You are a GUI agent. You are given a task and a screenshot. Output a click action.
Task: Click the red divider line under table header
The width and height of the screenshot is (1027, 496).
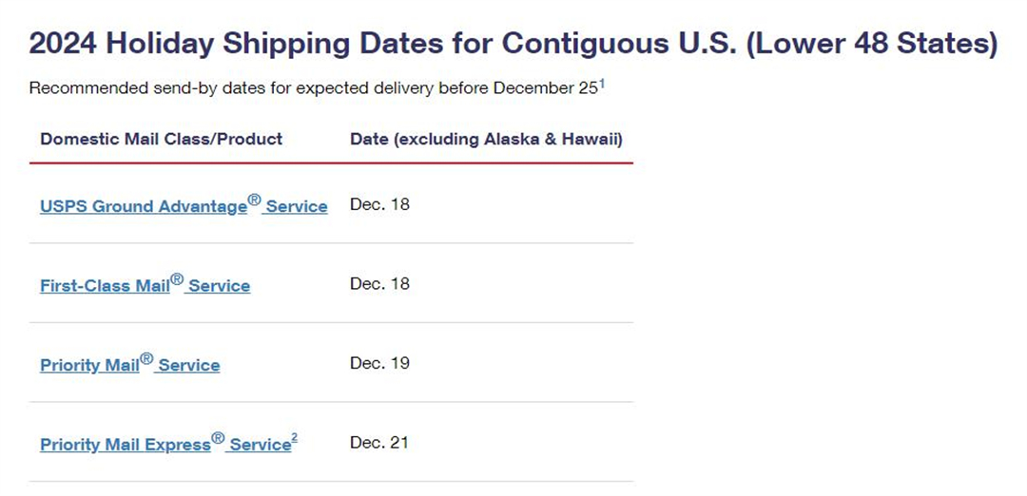click(331, 162)
